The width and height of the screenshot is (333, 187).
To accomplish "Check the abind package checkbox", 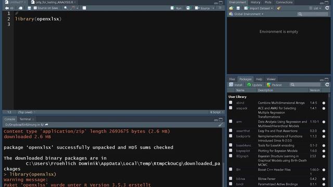I will 230,103.
